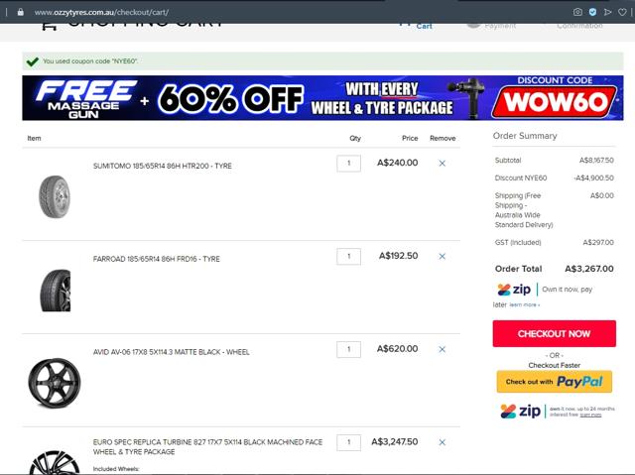Viewport: 635px width, 475px height.
Task: Edit quantity field for AVID AV-06 wheel
Action: click(x=348, y=350)
